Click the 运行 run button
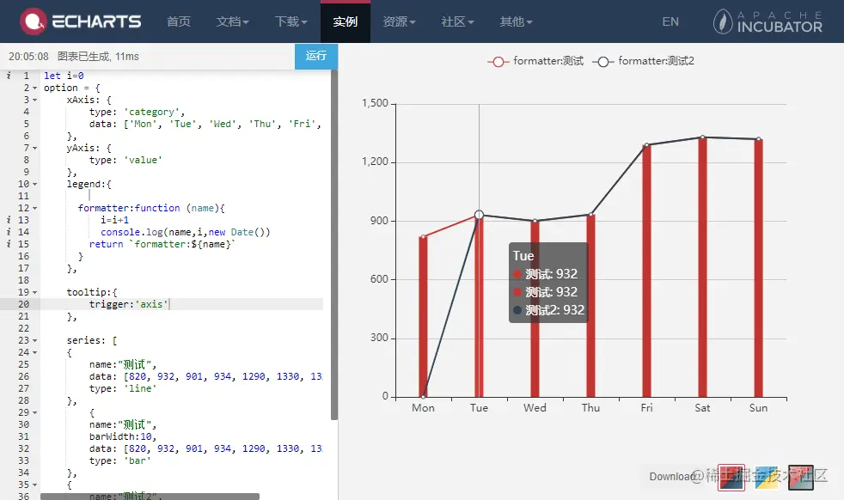This screenshot has height=500, width=844. 316,56
